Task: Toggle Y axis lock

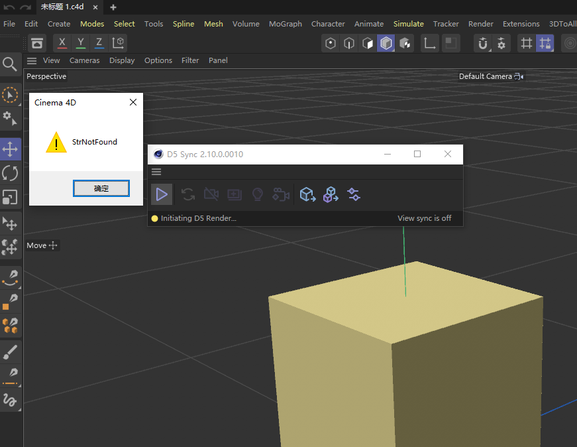Action: pyautogui.click(x=81, y=43)
